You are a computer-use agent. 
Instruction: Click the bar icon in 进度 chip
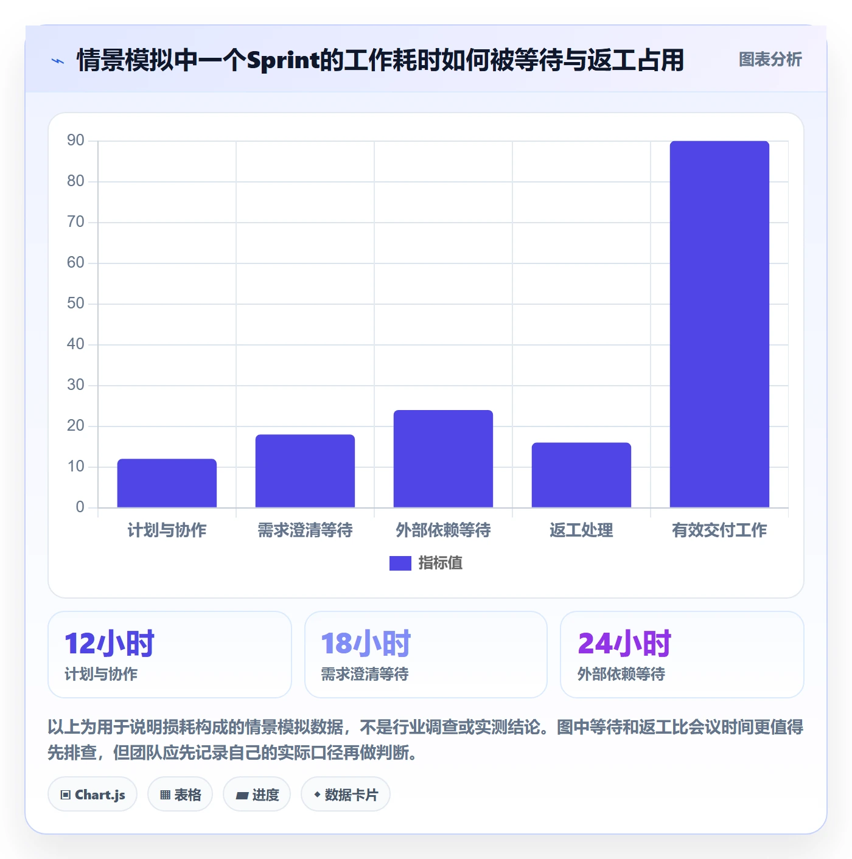click(x=242, y=796)
